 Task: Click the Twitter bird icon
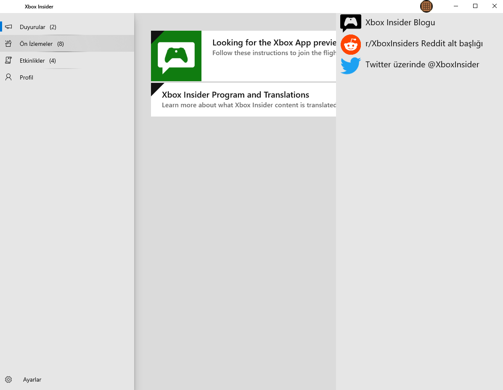click(x=351, y=65)
